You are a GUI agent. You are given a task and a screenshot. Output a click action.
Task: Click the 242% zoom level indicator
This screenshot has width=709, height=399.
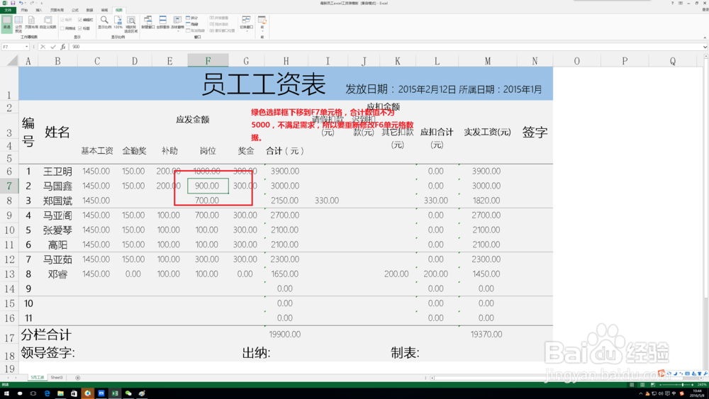tap(702, 385)
